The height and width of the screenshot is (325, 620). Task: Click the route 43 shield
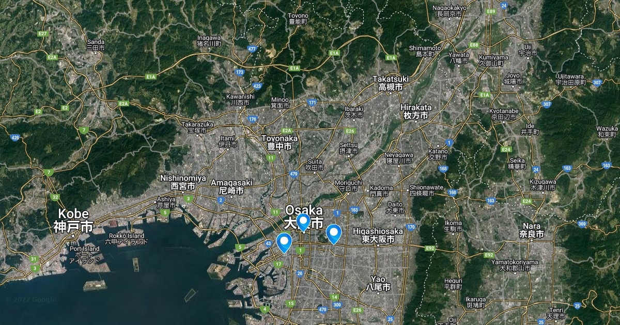click(x=268, y=243)
